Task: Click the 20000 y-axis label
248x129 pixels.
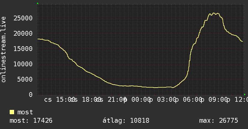Action: 23,33
